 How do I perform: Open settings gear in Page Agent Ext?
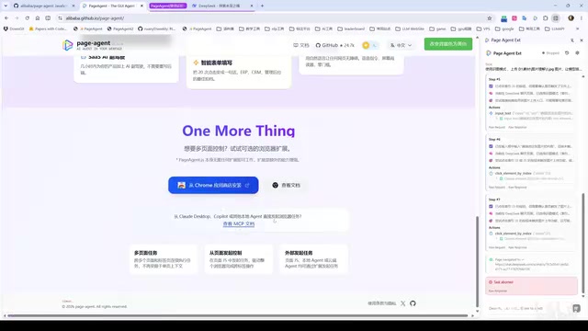[577, 53]
